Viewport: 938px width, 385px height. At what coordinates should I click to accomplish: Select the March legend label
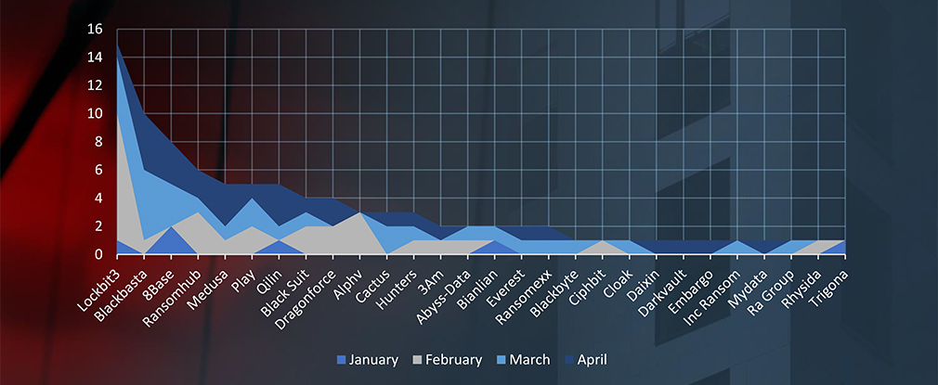tap(528, 360)
